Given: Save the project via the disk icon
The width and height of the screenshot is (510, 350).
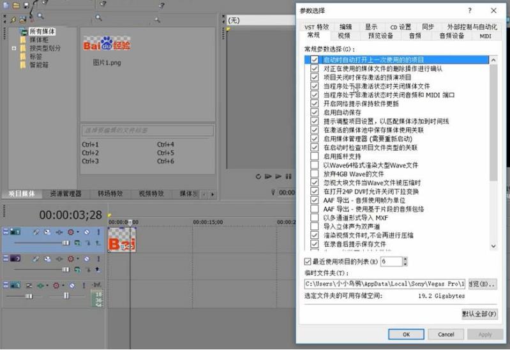Looking at the screenshot, I should pos(26,5).
